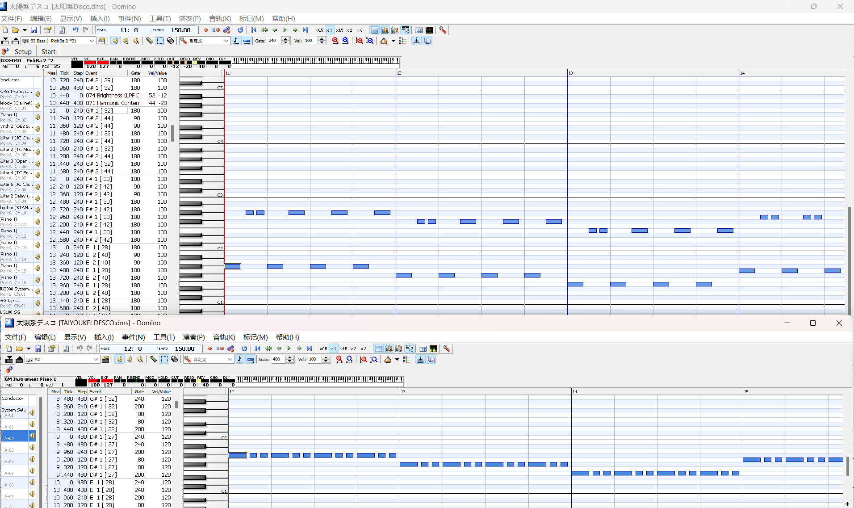Click the loop playback icon in top window
This screenshot has width=854, height=508.
coord(240,30)
